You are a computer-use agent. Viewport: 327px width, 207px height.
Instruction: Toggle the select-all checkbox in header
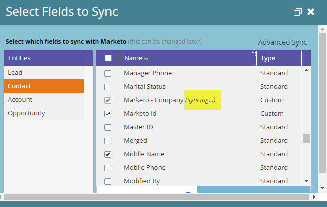click(108, 58)
